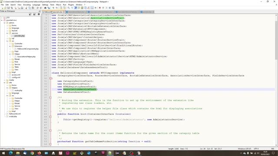Click the Find (binoculars) toolbar icon
Screen dimensions: 278x156
(45, 8)
